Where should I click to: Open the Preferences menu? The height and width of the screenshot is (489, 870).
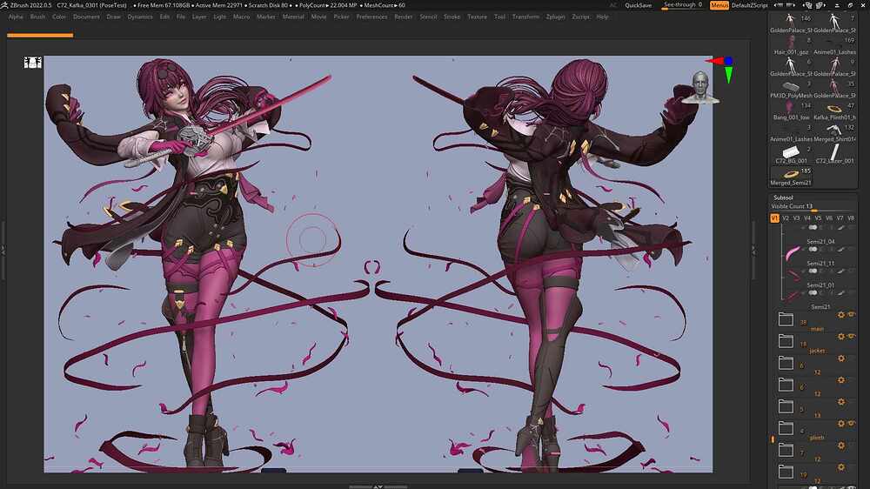tap(371, 17)
